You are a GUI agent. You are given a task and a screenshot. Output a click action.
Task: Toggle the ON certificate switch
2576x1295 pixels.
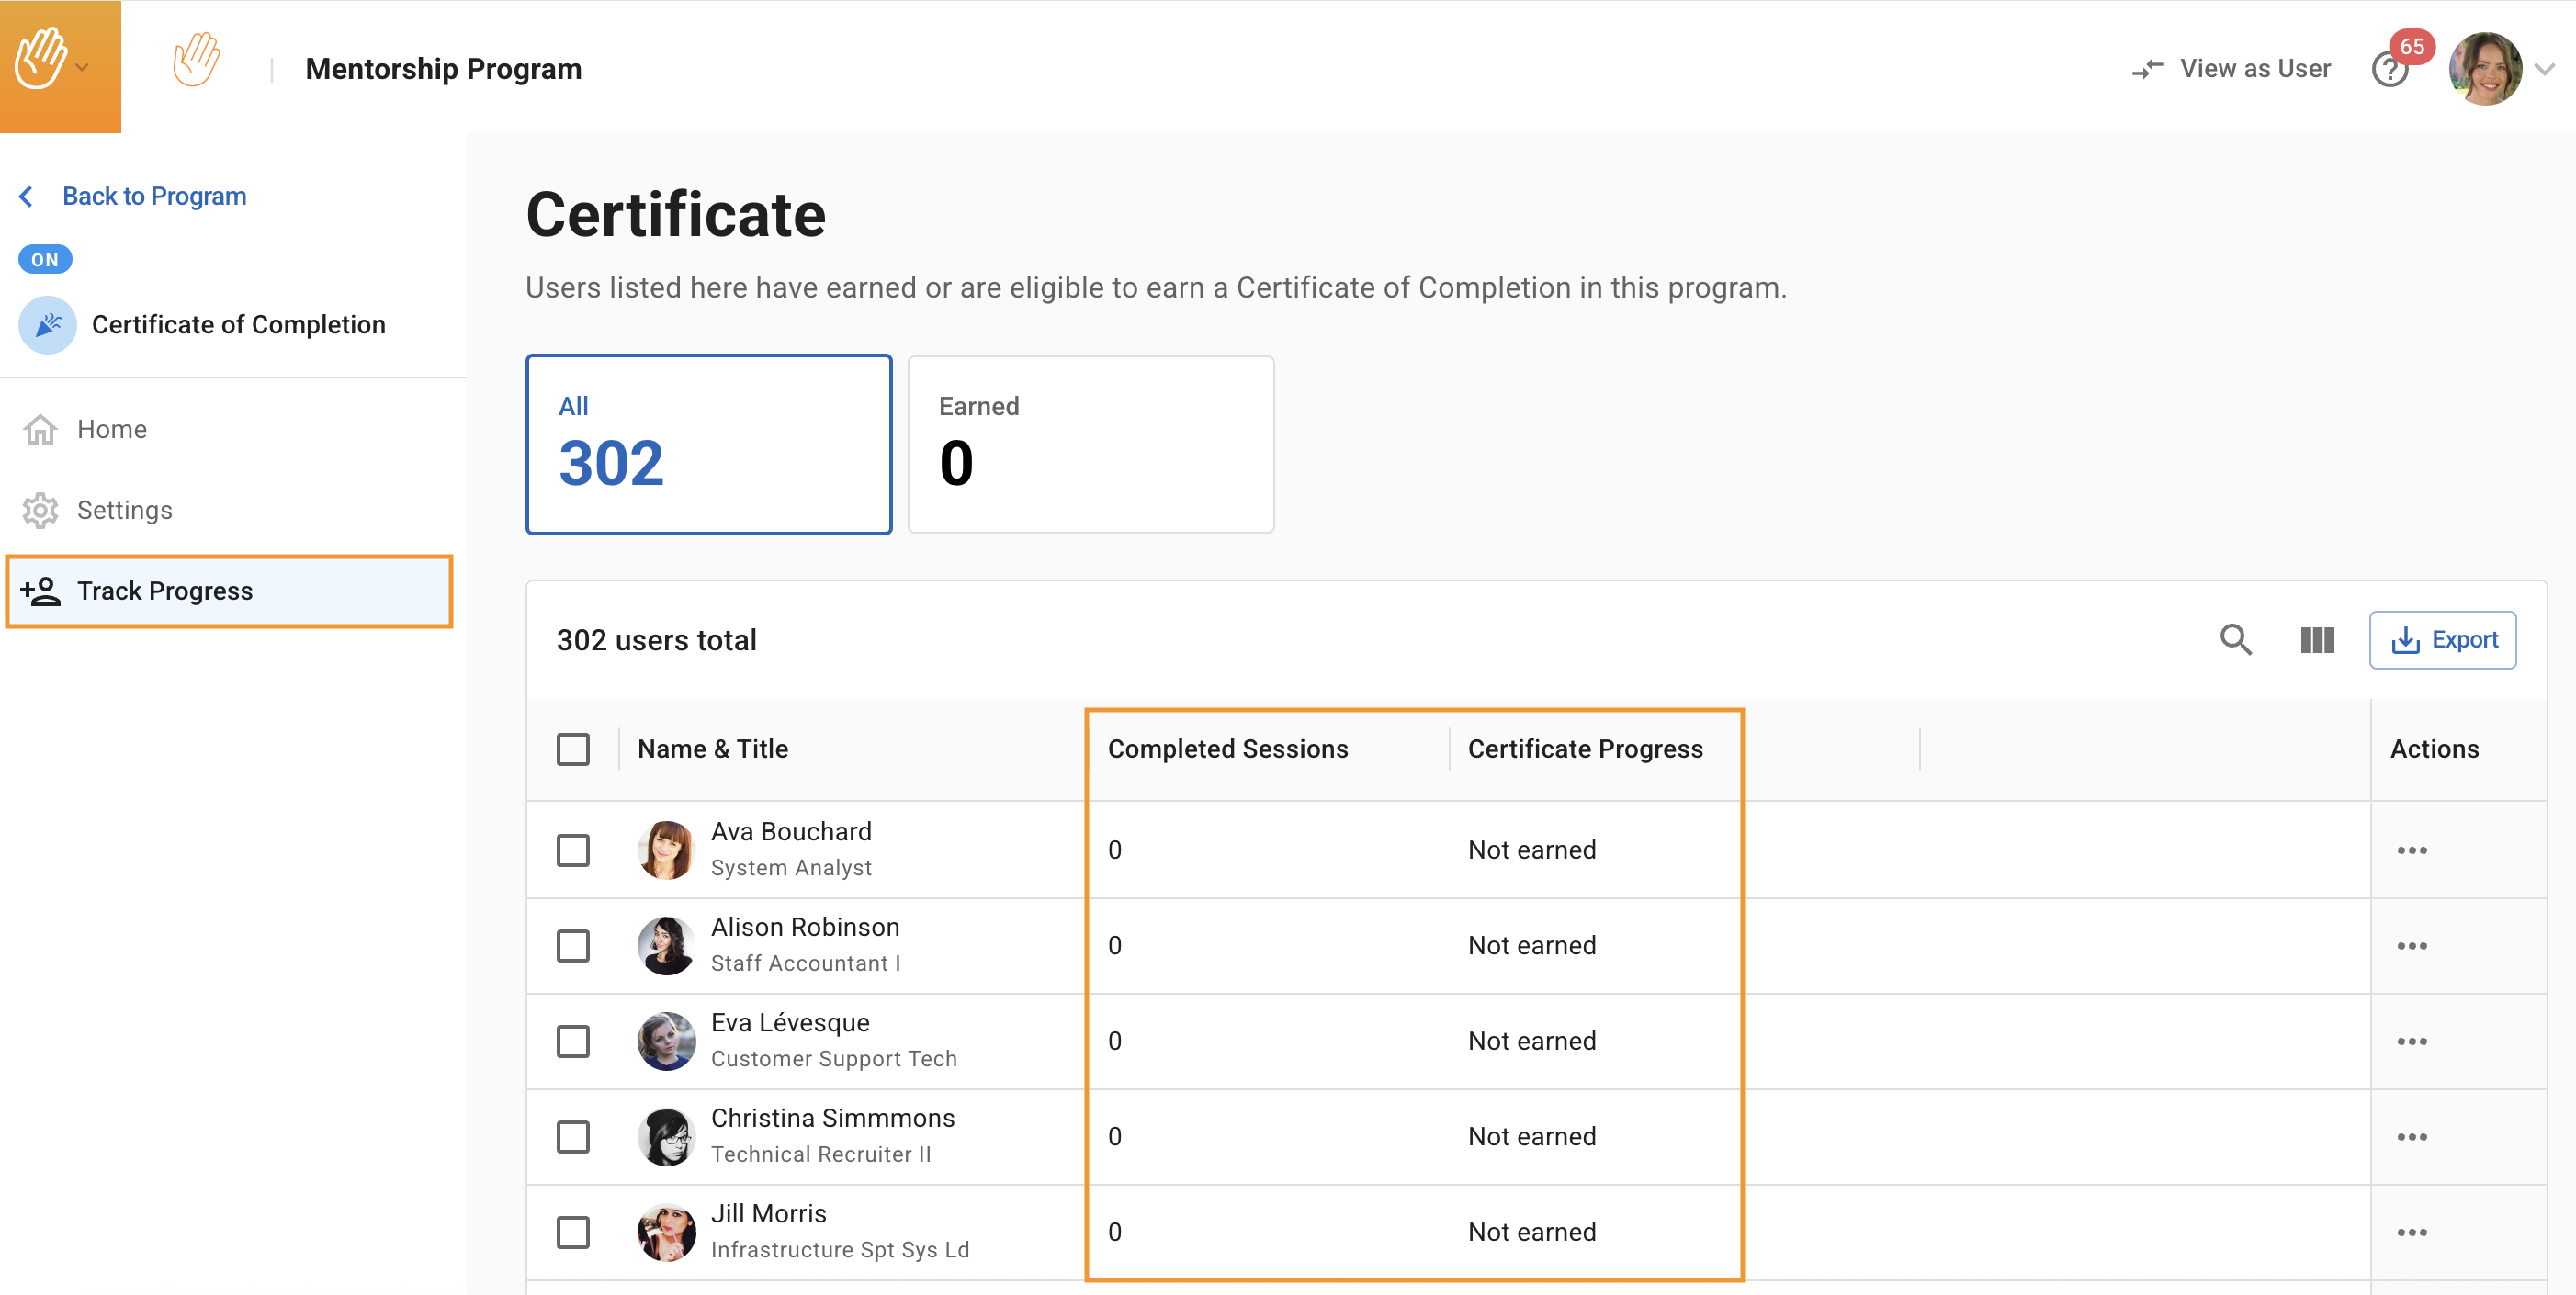pyautogui.click(x=45, y=260)
